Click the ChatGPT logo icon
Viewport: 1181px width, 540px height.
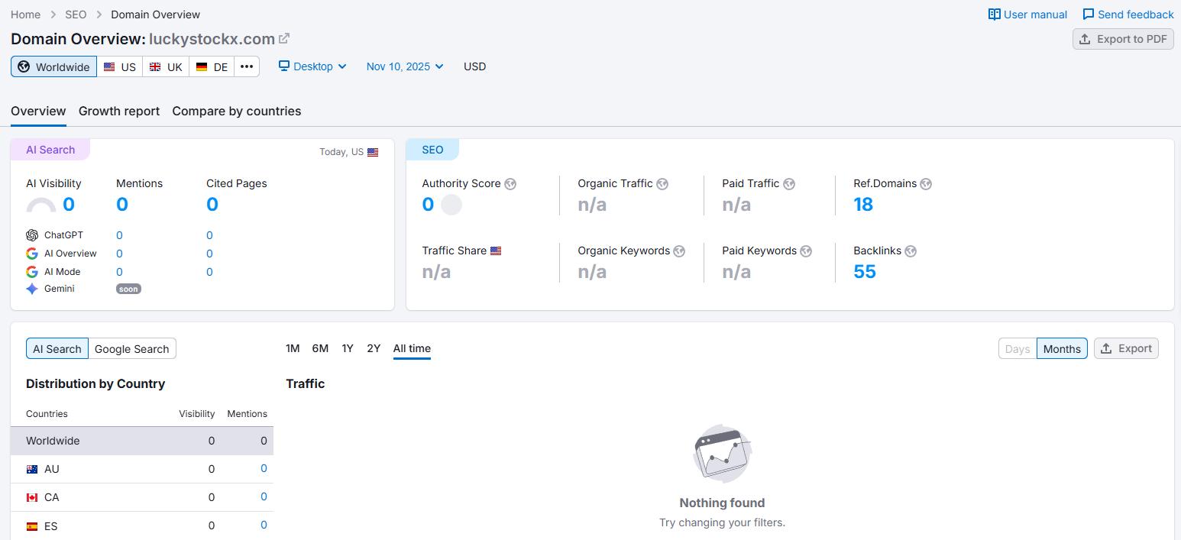click(x=32, y=235)
